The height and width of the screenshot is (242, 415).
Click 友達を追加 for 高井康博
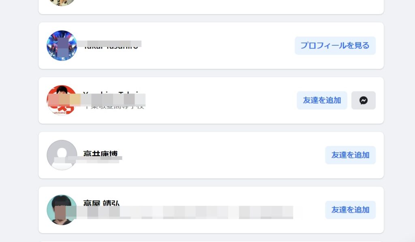(x=351, y=155)
